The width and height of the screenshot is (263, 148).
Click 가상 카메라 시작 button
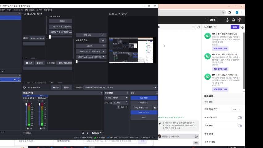click(142, 108)
